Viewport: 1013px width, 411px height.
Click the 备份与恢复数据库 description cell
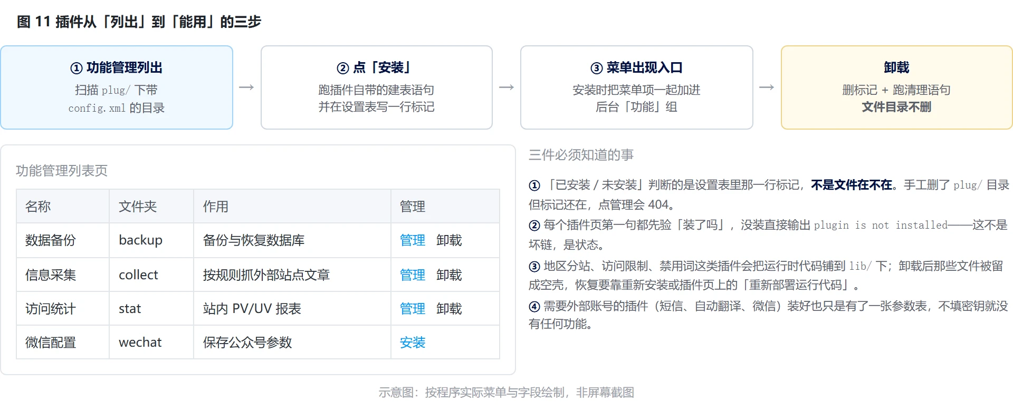292,240
